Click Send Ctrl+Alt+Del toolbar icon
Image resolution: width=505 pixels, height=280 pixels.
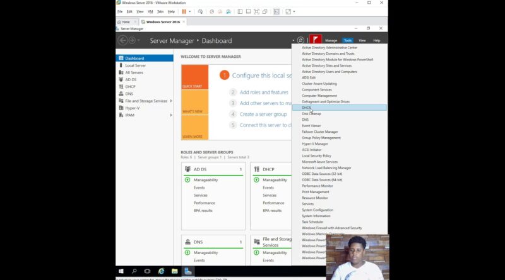coord(200,11)
